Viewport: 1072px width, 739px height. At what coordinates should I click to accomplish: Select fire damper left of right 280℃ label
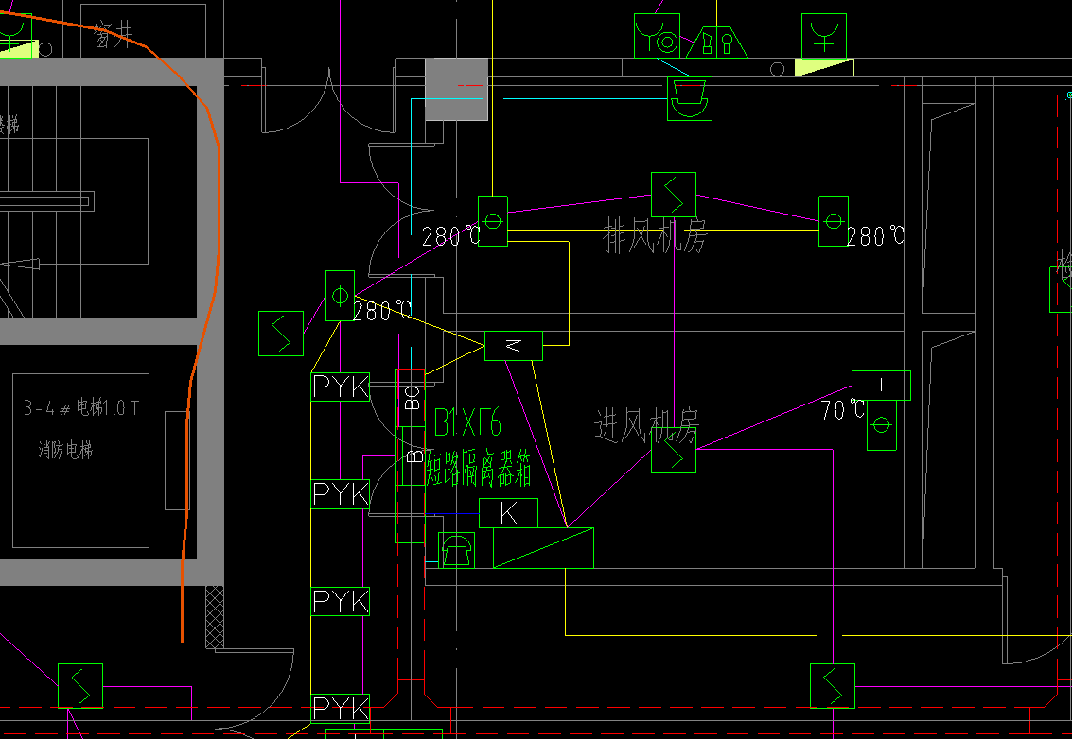pyautogui.click(x=834, y=221)
